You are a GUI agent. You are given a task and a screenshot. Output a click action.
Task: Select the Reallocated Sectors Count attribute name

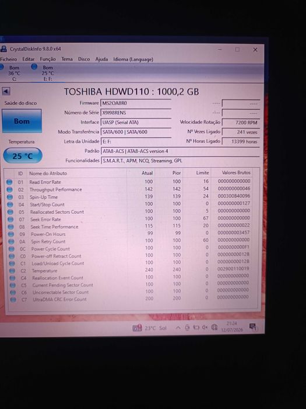[x=57, y=212]
